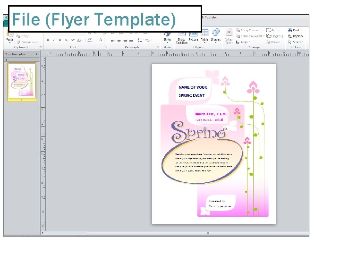Click the horizontal scrollbar left arrow
Viewport: 340px width, 255px height.
pos(42,233)
